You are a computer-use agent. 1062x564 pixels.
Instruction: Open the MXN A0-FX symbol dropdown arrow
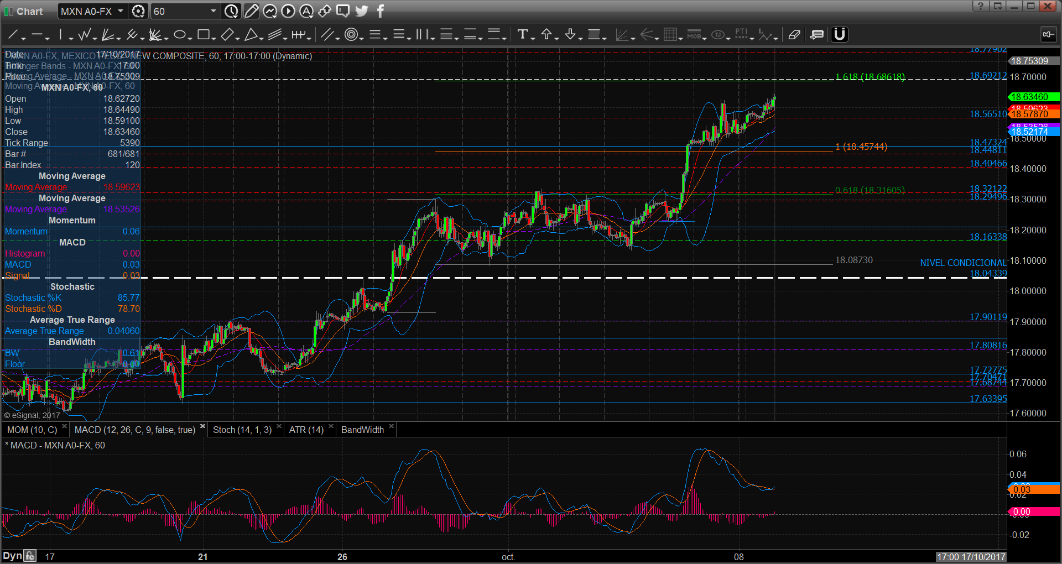[121, 11]
